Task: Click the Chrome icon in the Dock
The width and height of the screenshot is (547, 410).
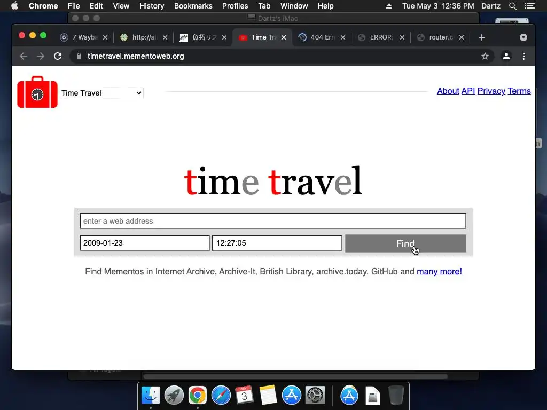Action: (198, 396)
